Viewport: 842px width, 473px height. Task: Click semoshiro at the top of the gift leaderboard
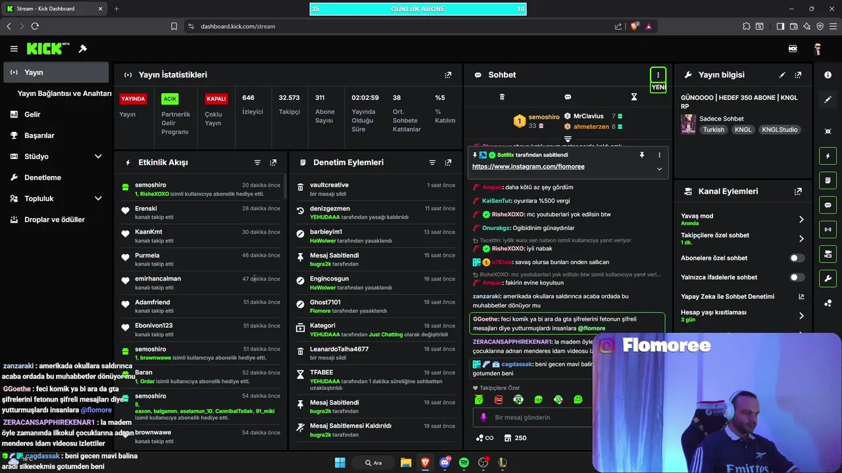[543, 117]
